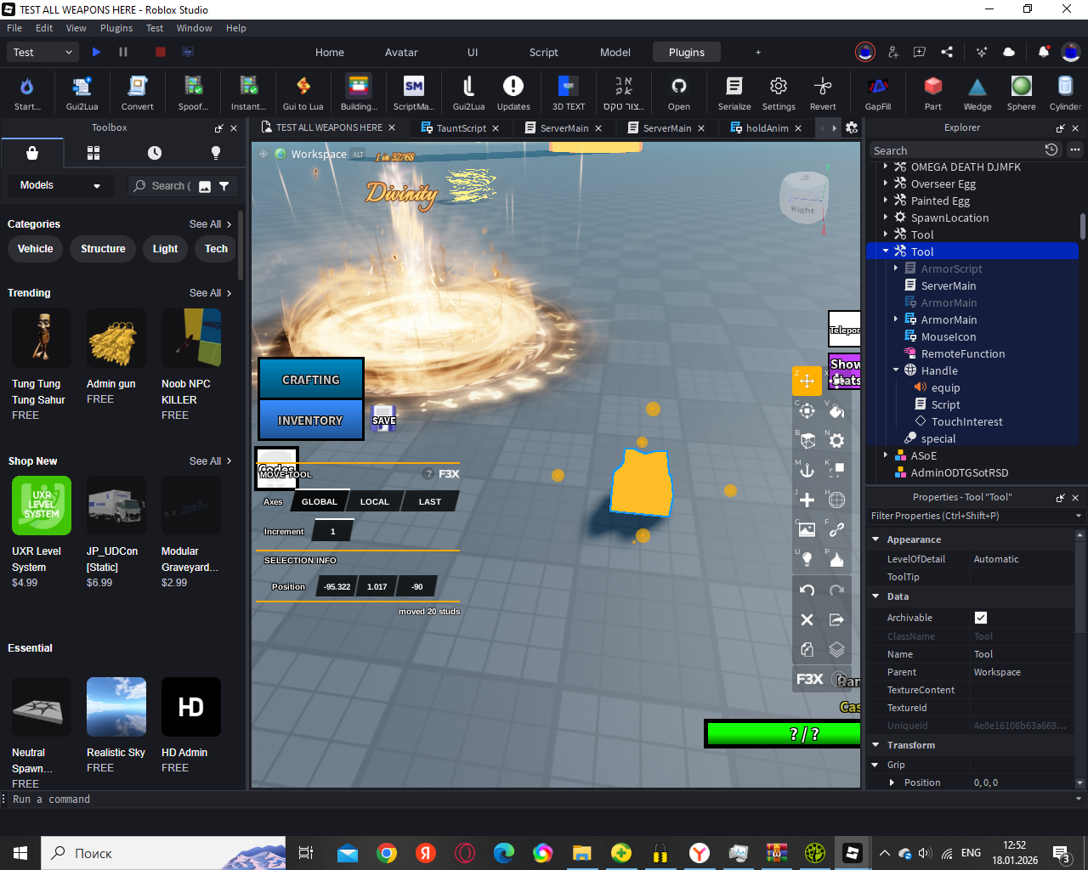This screenshot has height=870, width=1088.
Task: Toggle the Archivable checkbox
Action: [981, 618]
